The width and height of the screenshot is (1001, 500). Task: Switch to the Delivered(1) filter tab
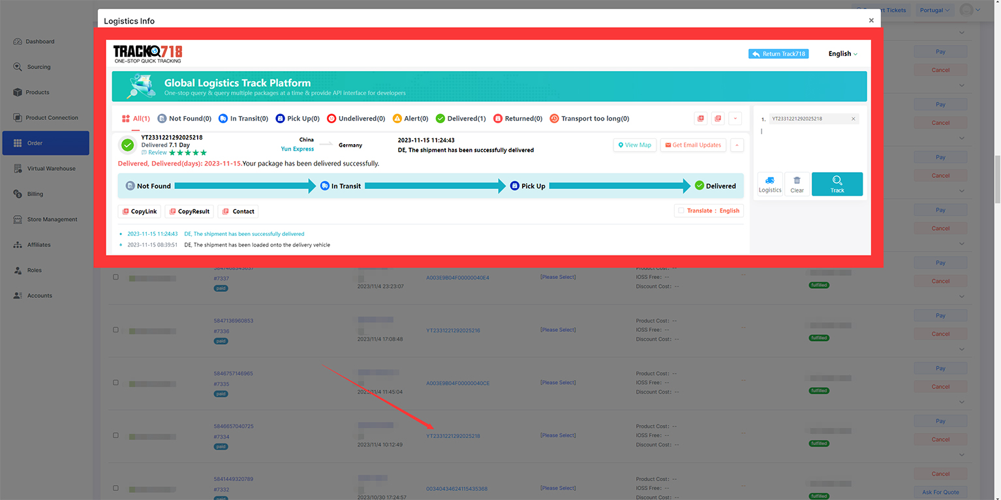tap(461, 119)
